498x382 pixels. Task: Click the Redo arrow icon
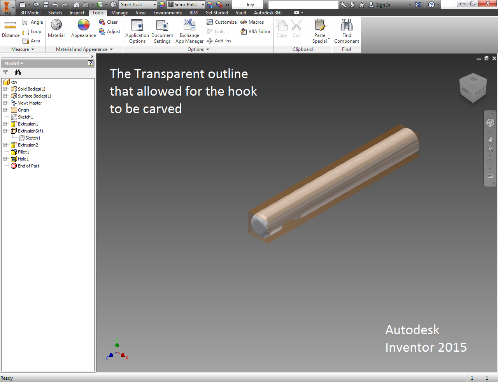[65, 5]
